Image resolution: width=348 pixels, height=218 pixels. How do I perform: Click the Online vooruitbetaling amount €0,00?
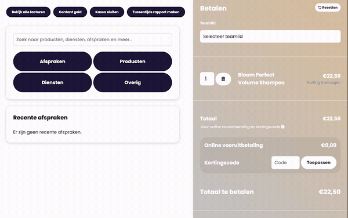[329, 146]
